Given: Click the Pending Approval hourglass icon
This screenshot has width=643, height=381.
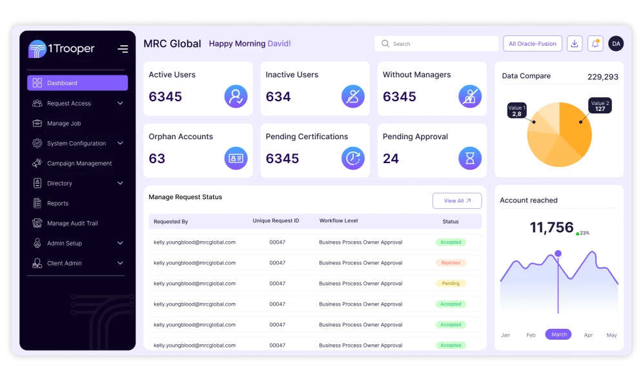Looking at the screenshot, I should pyautogui.click(x=469, y=158).
